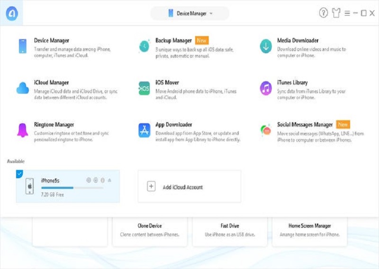Screen dimensions: 379x269
Task: Open the iTunes Library heading
Action: [x=292, y=83]
